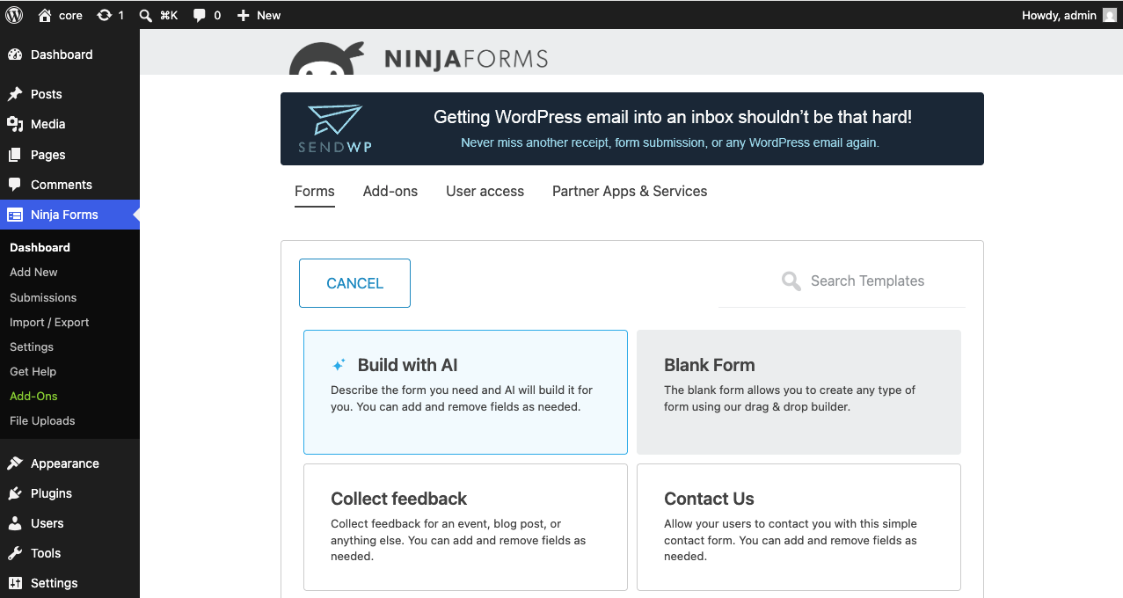Viewport: 1123px width, 598px height.
Task: Click the Ninja Forms ninja logo
Action: tap(327, 58)
